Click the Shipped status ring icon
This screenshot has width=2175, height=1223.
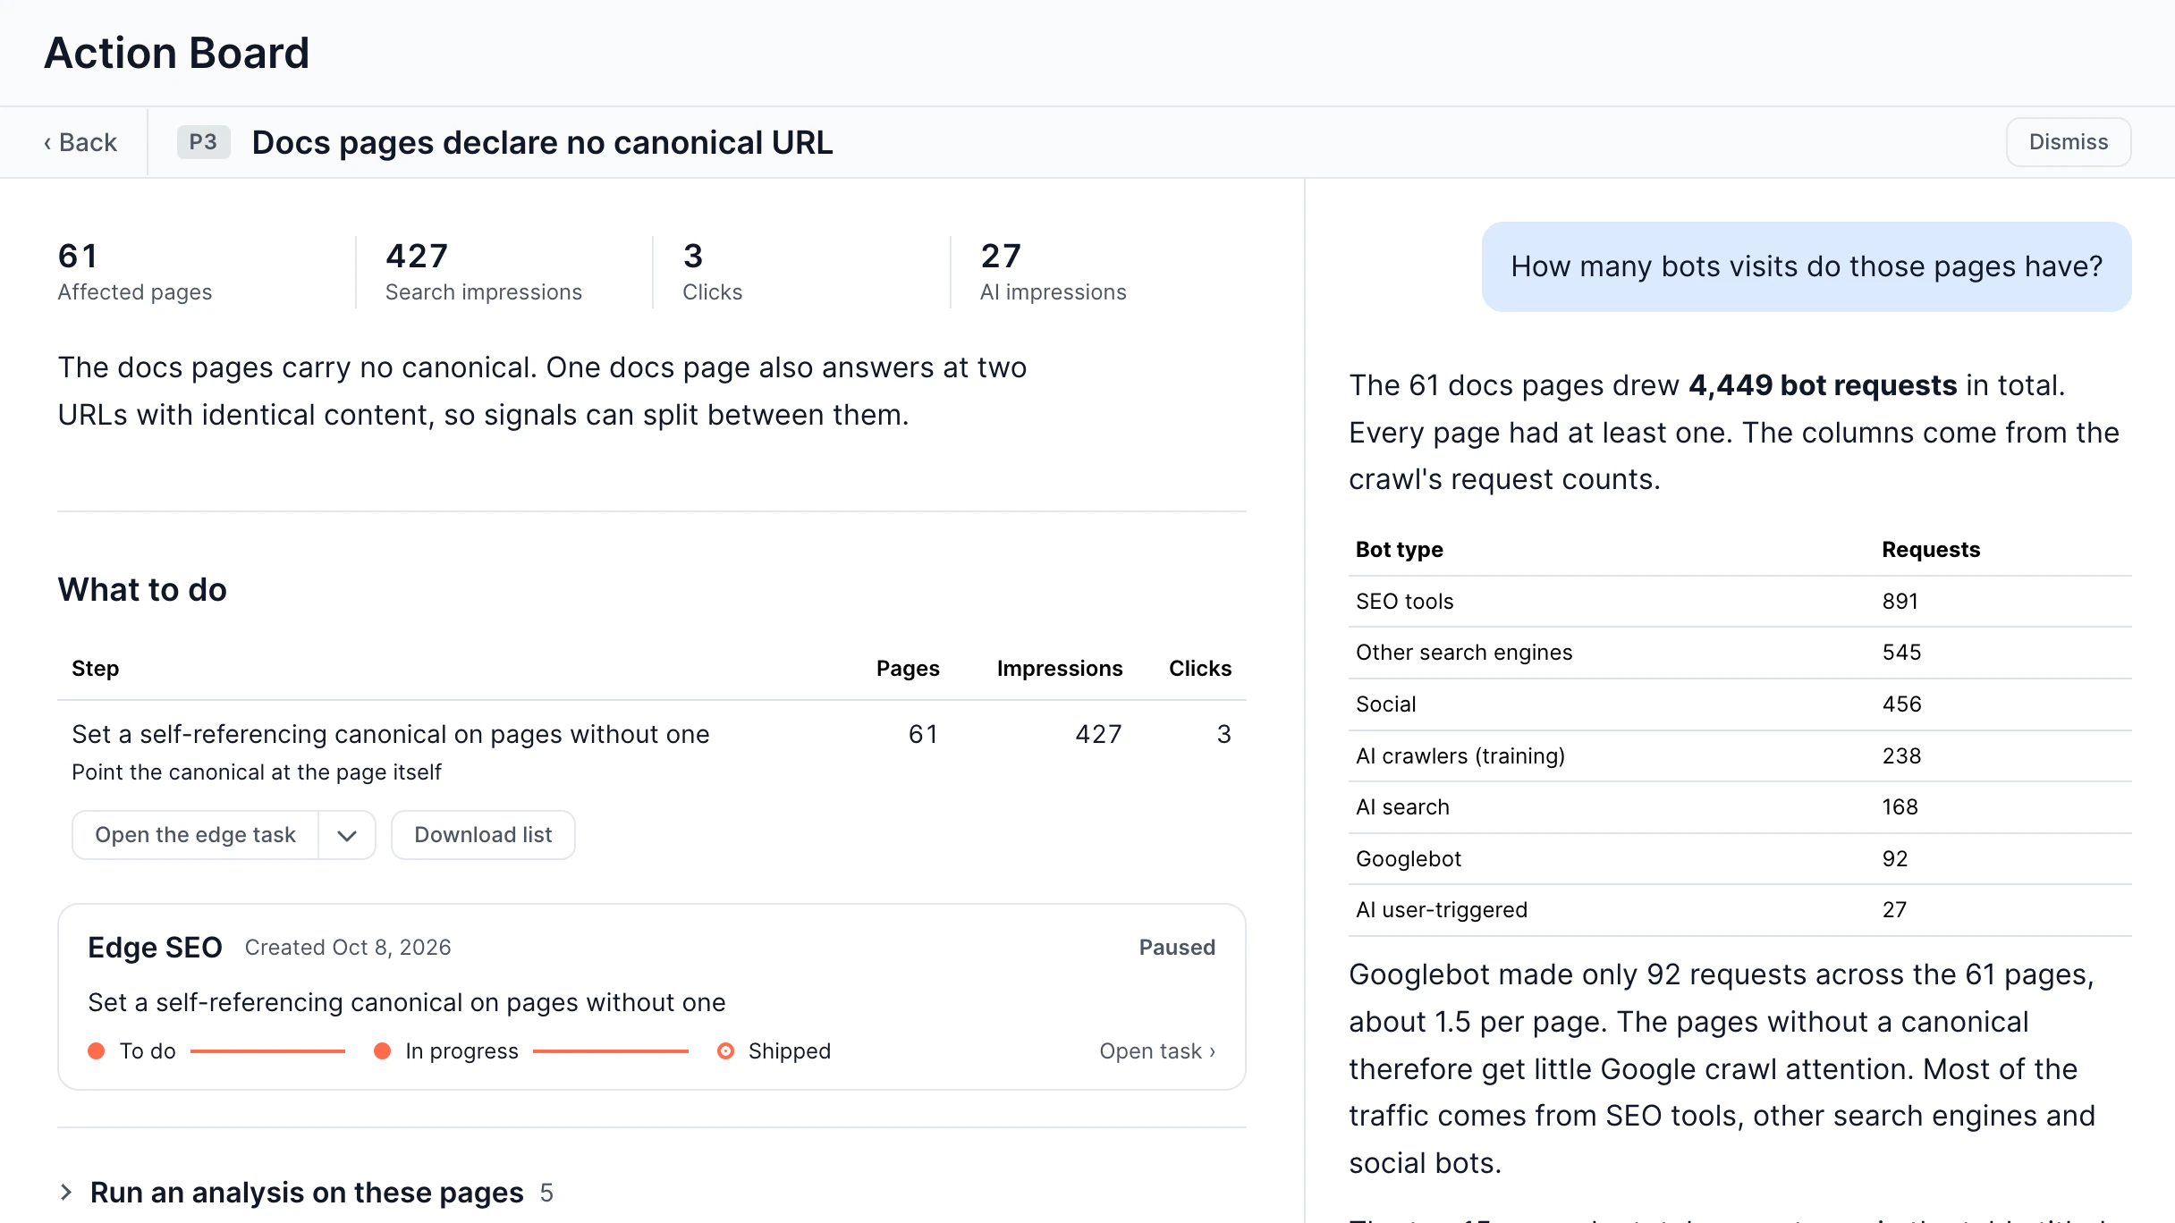point(725,1051)
